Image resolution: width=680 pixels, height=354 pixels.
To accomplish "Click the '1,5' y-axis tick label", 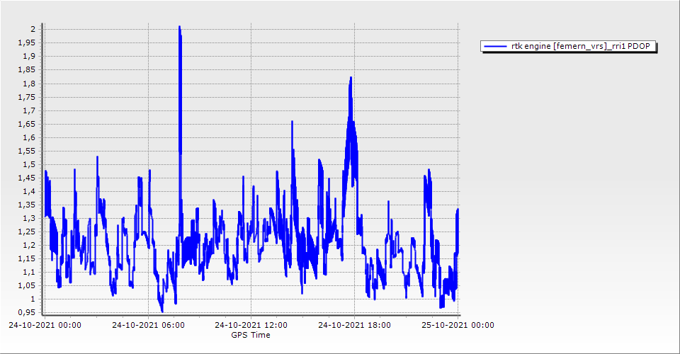I will point(28,164).
